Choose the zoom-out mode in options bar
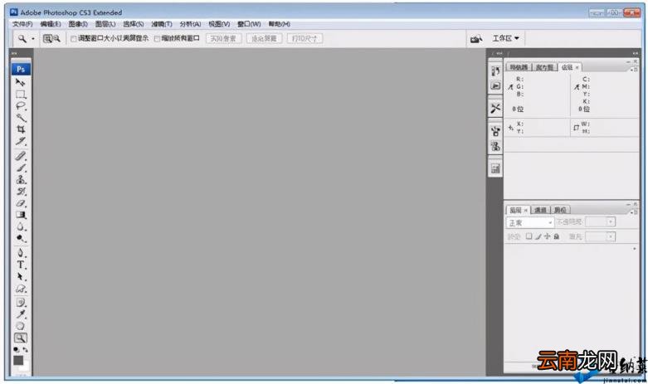 coord(56,38)
